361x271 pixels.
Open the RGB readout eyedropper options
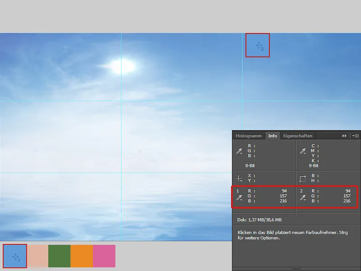(x=240, y=151)
